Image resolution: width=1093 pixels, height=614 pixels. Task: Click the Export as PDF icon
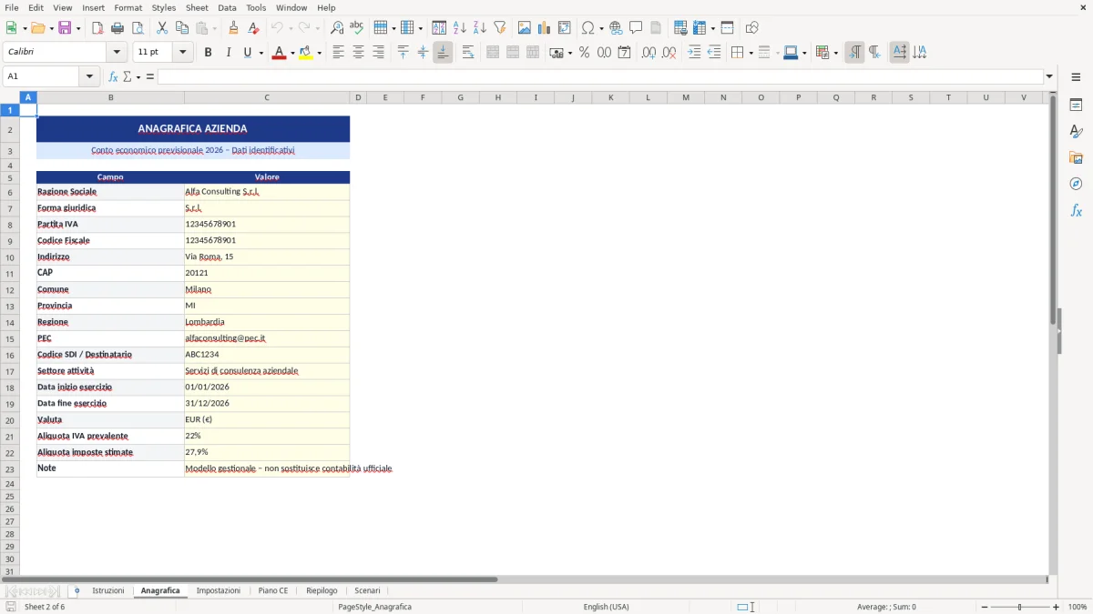pyautogui.click(x=97, y=28)
